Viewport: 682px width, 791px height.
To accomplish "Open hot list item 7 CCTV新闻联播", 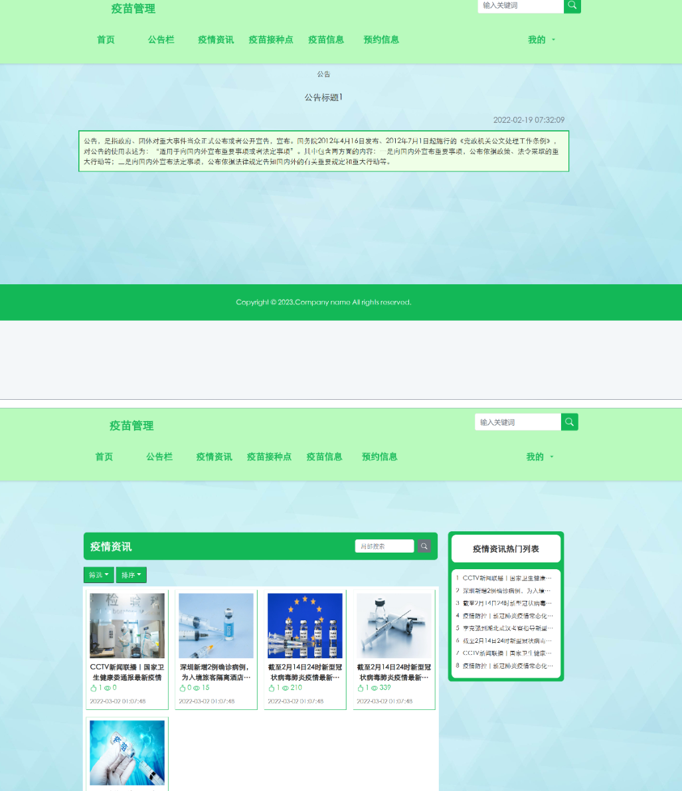I will (506, 653).
